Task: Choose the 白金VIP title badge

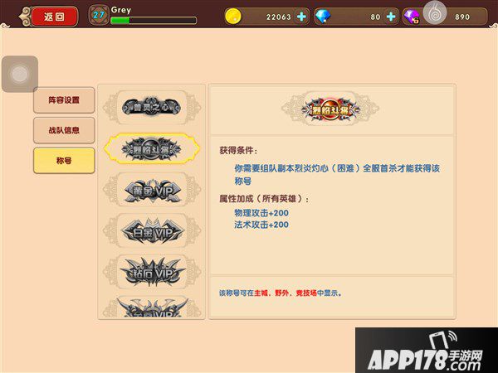Action: tap(152, 231)
